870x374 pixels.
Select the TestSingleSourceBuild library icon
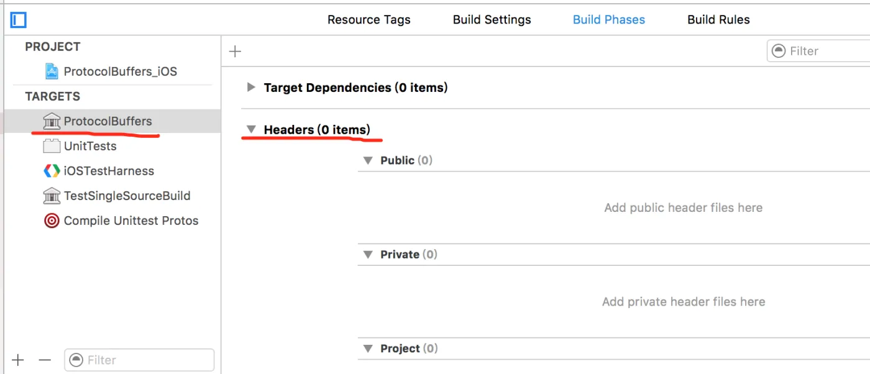(x=52, y=196)
